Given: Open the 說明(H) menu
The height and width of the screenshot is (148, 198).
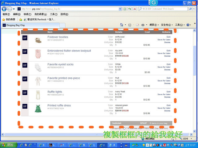Looking at the screenshot, I should (x=64, y=14).
